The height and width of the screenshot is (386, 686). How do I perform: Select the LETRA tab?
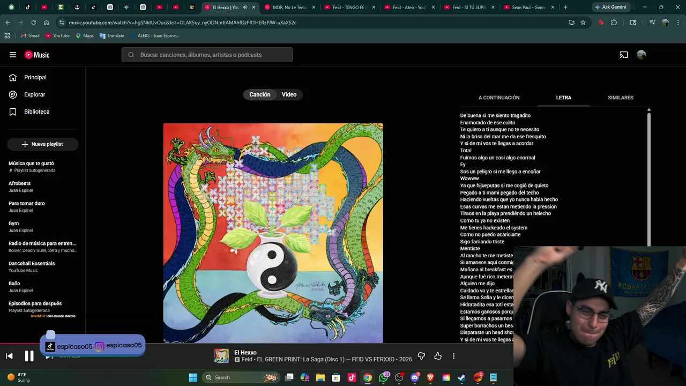[563, 98]
